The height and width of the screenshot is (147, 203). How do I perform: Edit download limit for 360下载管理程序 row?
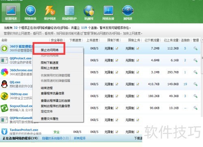click(117, 48)
